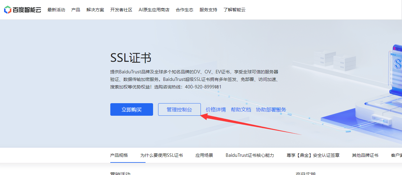Open the 最新活动 menu
This screenshot has height=175, width=402.
coord(56,10)
